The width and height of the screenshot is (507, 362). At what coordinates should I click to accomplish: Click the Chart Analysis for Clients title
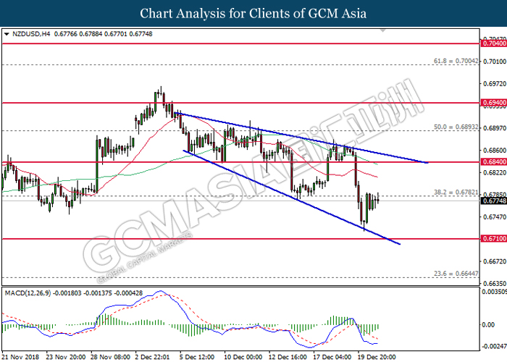pyautogui.click(x=253, y=14)
